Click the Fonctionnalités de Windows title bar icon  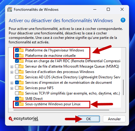10,10
